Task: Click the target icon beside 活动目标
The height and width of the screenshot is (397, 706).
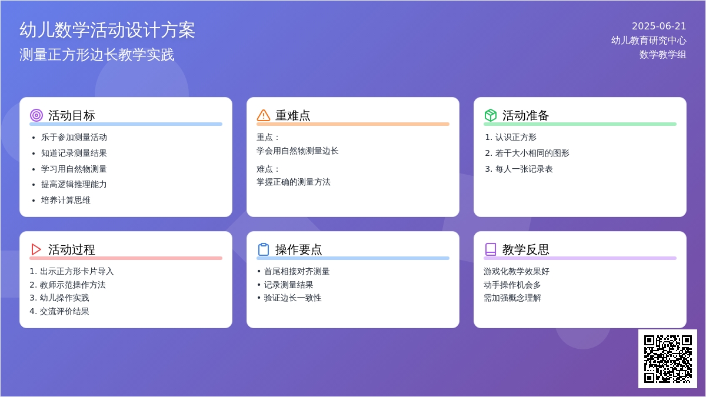Action: coord(36,115)
